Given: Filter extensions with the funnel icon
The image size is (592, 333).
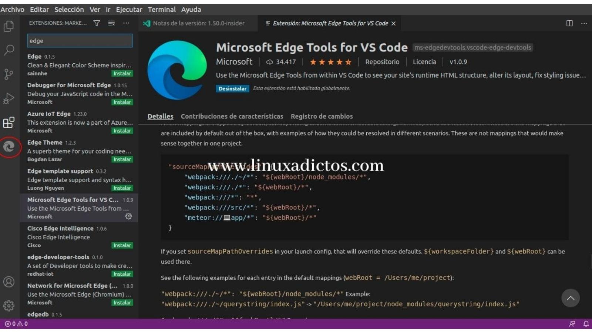Looking at the screenshot, I should pyautogui.click(x=97, y=23).
